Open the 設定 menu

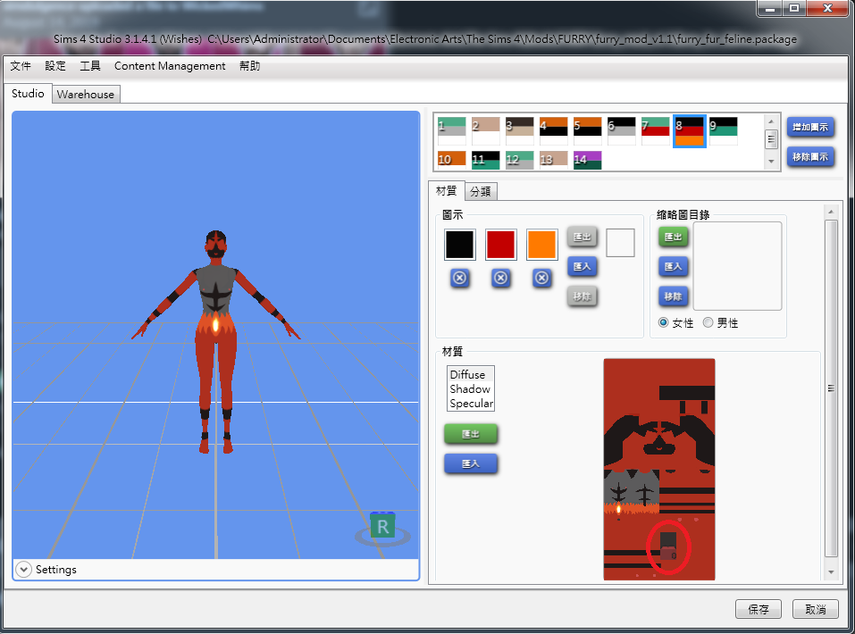(x=55, y=66)
